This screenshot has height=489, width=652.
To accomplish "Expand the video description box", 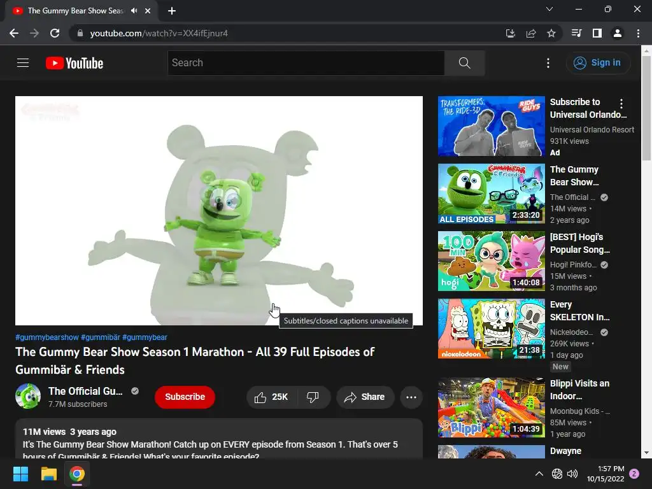I will click(x=219, y=439).
